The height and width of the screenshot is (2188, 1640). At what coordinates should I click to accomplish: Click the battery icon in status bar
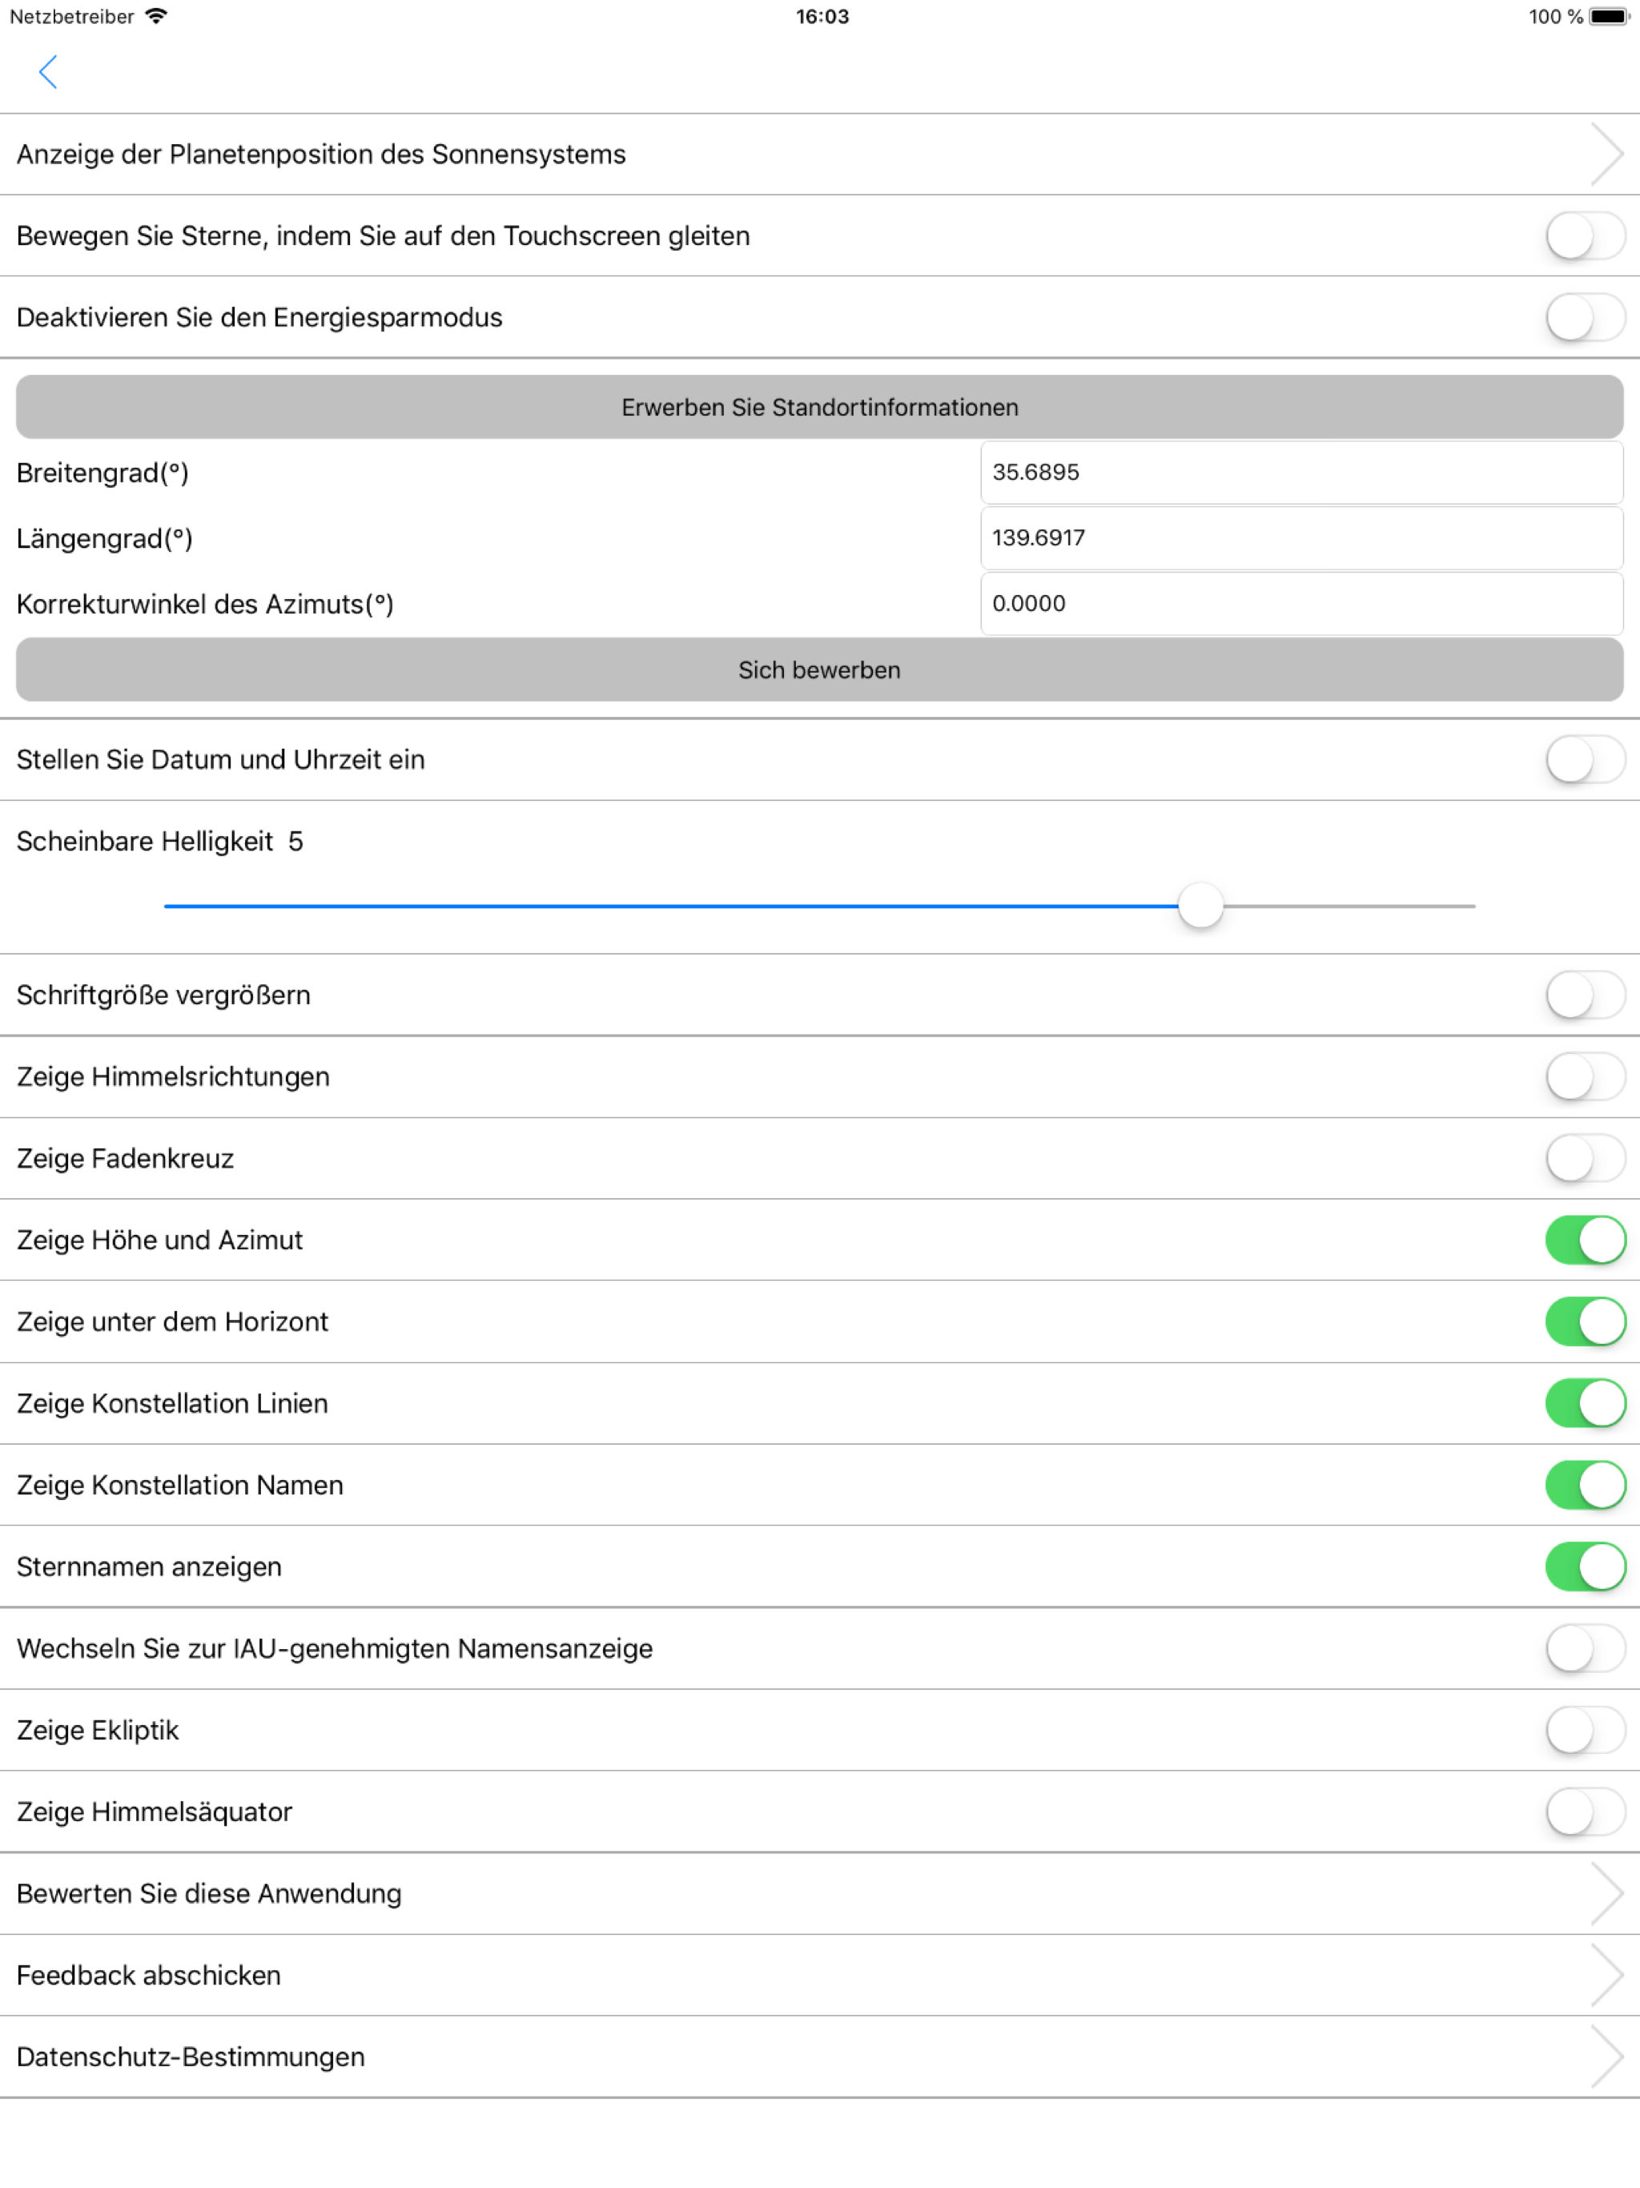point(1610,17)
